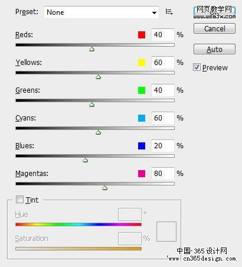The image size is (242, 267).
Task: Click the Cyans slider handle
Action: coord(99,132)
